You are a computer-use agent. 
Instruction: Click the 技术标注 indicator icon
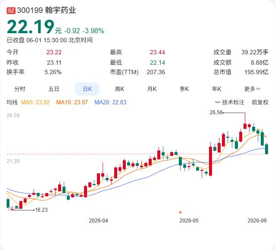(x=218, y=102)
